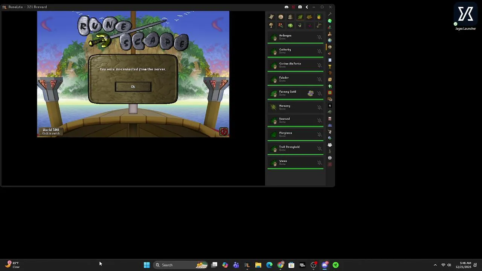Toggle notifications for the Harmony patch
482x271 pixels.
point(319,107)
